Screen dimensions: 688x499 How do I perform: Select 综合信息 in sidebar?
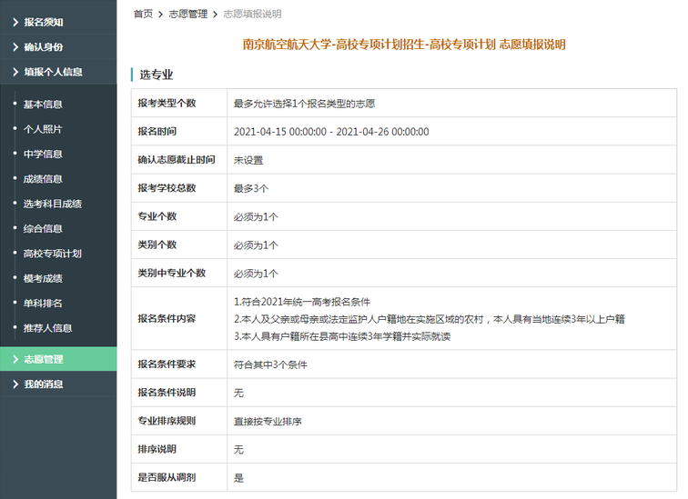43,229
